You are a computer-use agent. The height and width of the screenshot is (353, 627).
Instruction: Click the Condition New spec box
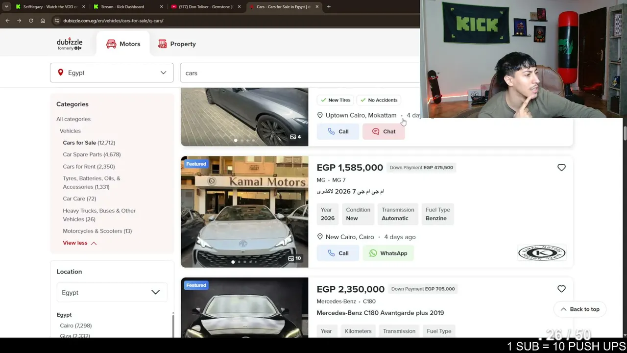358,214
